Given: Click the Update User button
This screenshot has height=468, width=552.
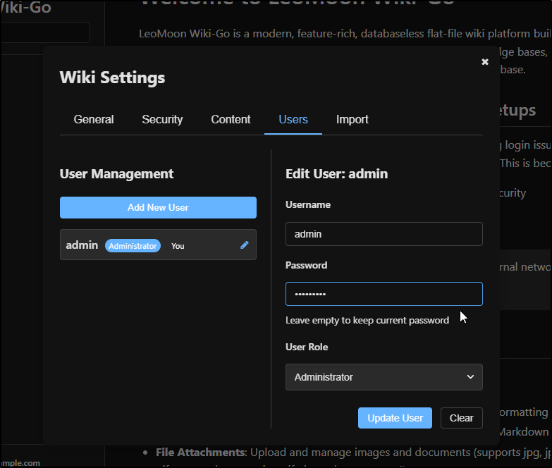Looking at the screenshot, I should (395, 418).
